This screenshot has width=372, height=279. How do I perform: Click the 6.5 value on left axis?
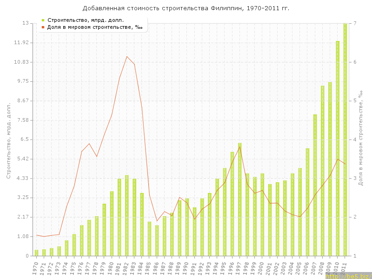[x=24, y=139]
